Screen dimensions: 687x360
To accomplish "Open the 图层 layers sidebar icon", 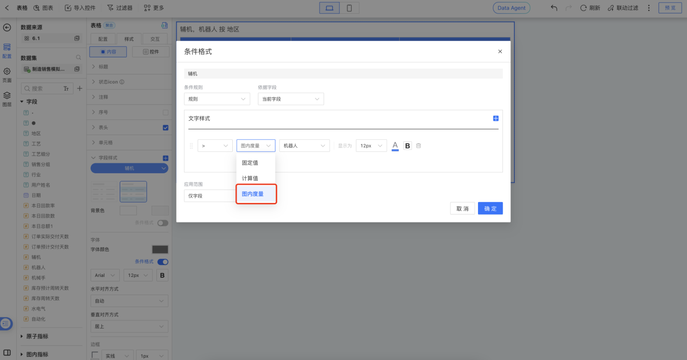I will click(7, 99).
